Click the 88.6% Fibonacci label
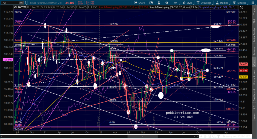257x139 pixels. pyautogui.click(x=113, y=49)
